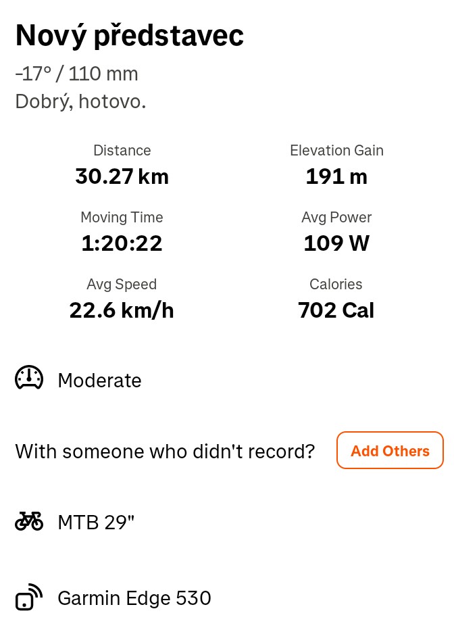Click the Elevation Gain label
The width and height of the screenshot is (454, 632).
[x=336, y=150]
